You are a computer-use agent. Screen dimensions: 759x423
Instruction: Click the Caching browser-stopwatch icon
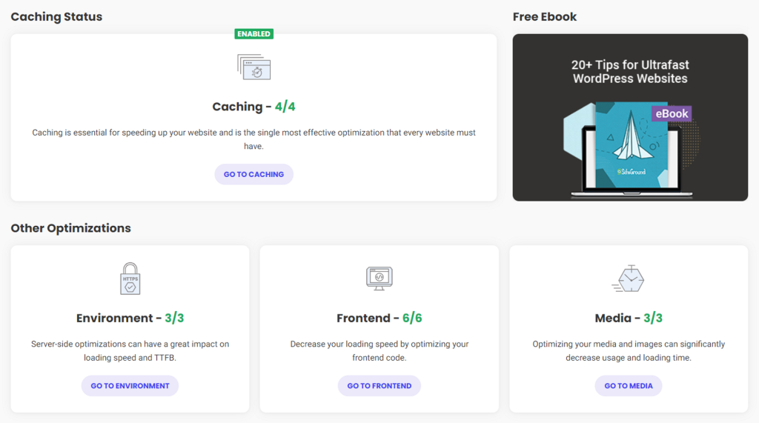coord(253,67)
